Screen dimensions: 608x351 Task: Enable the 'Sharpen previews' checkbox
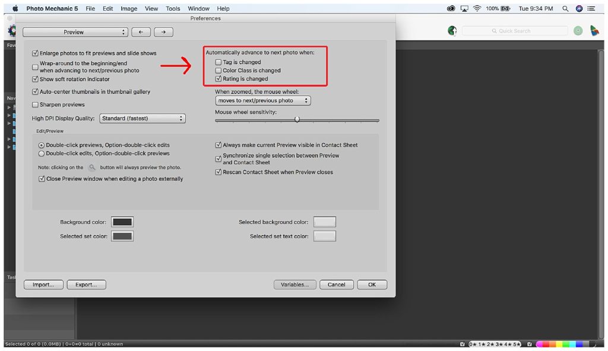(x=35, y=104)
